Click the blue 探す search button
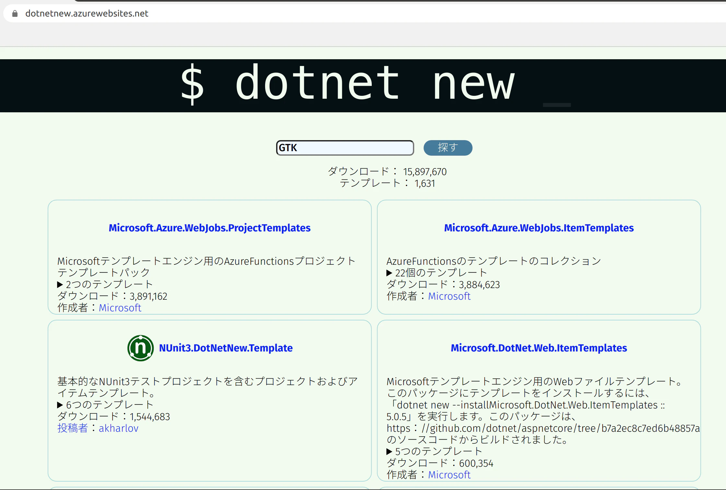Viewport: 726px width, 490px height. tap(448, 148)
